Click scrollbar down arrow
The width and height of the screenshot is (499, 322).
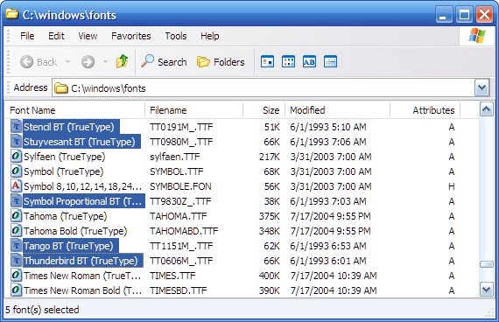click(x=486, y=290)
